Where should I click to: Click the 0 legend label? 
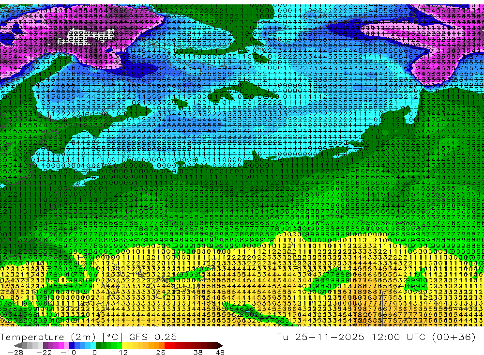pyautogui.click(x=94, y=353)
